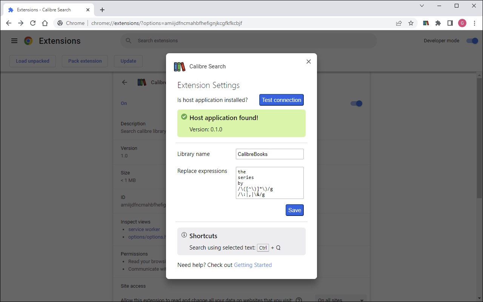Save the extension settings
The width and height of the screenshot is (483, 302).
coord(295,210)
